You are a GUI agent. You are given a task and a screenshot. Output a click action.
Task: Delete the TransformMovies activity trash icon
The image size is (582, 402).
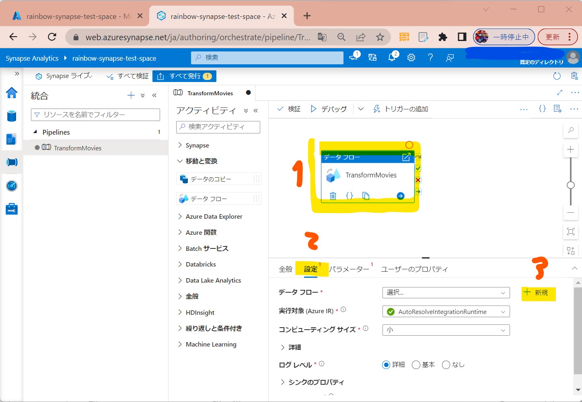pos(333,196)
